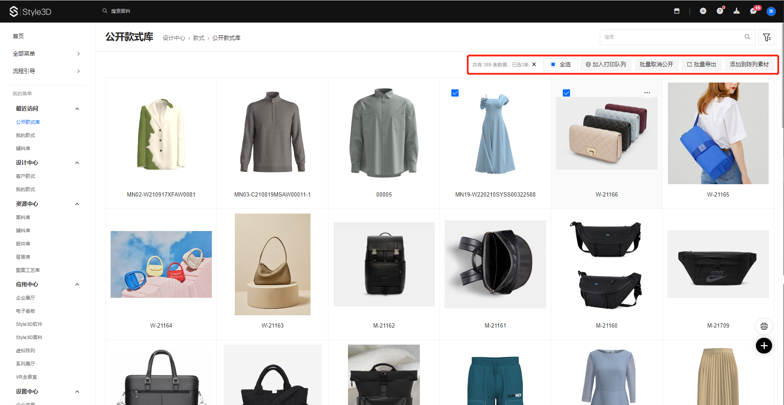Image resolution: width=784 pixels, height=405 pixels.
Task: Click 添加到陈列素材 button
Action: [749, 65]
